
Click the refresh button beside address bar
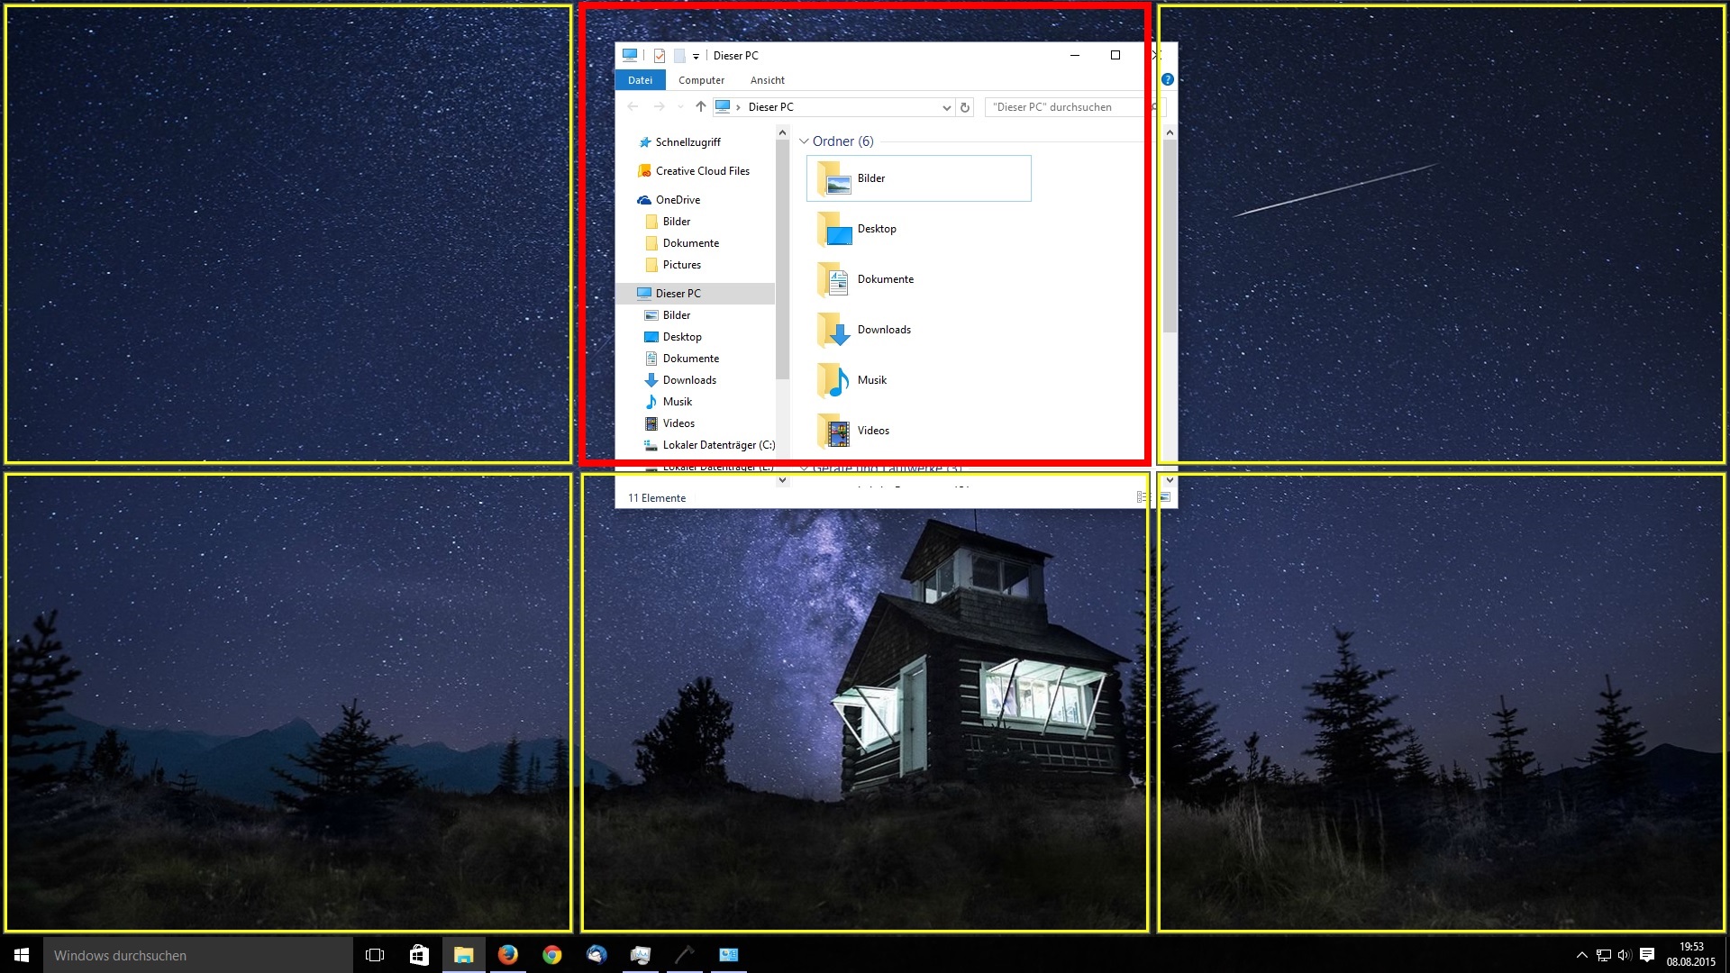point(965,107)
